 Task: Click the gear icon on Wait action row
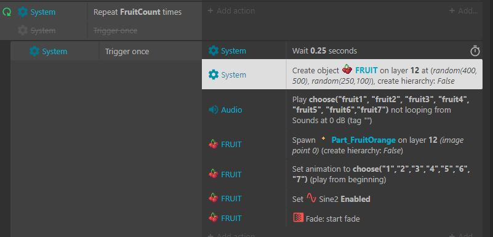tap(214, 50)
